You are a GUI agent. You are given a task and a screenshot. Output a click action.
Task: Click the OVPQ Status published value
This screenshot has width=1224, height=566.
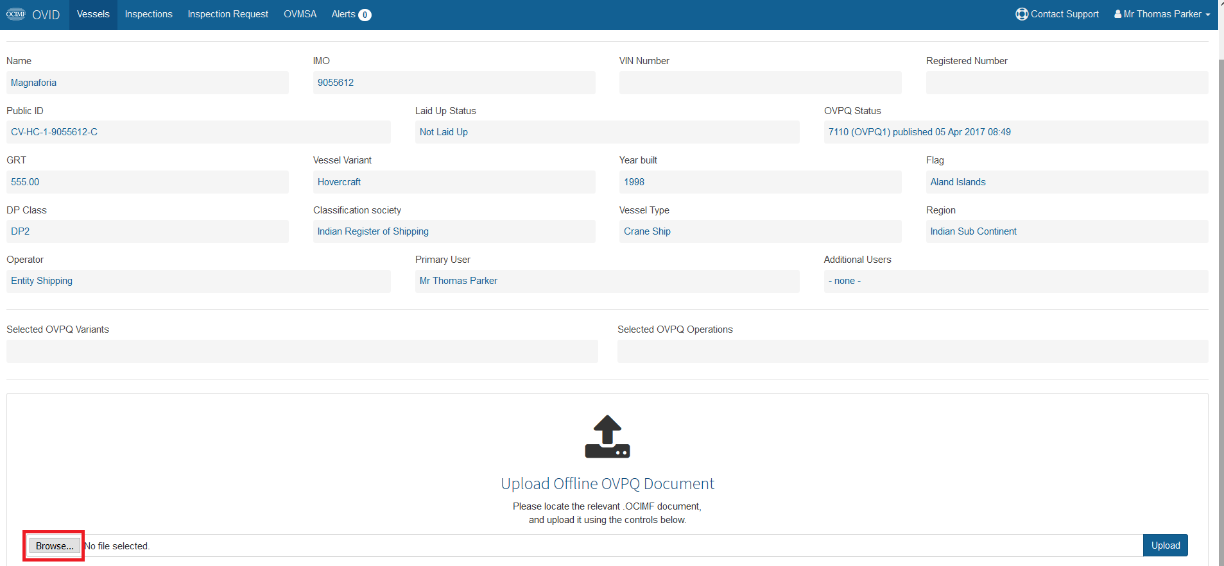[x=1016, y=132]
